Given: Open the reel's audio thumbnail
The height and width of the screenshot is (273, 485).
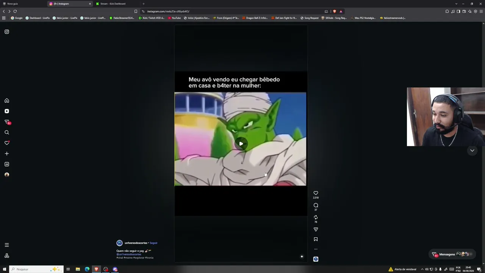Looking at the screenshot, I should click(x=316, y=259).
